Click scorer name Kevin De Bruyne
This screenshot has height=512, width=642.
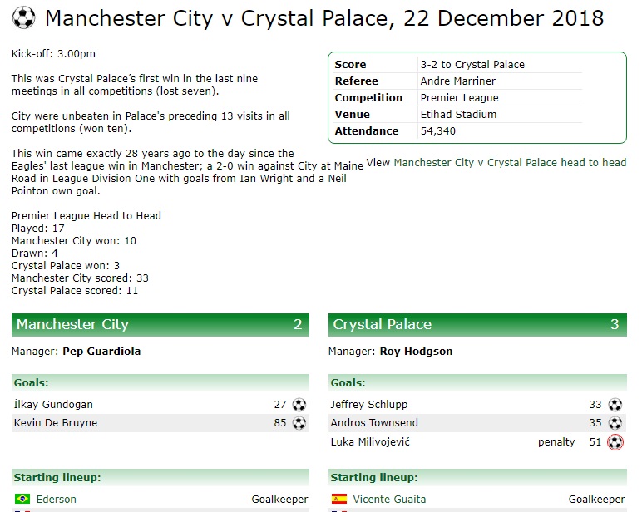56,423
